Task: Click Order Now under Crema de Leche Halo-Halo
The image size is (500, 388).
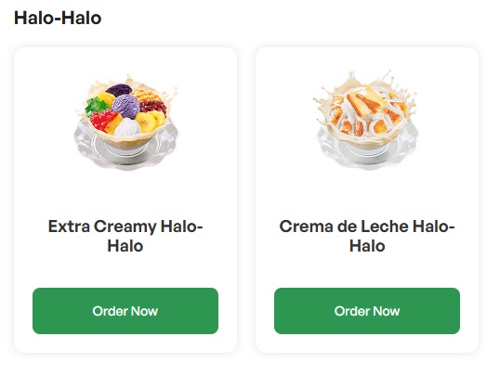Action: [x=367, y=311]
